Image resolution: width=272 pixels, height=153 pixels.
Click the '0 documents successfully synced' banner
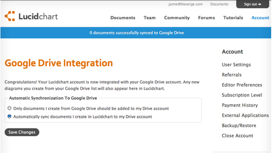136,33
